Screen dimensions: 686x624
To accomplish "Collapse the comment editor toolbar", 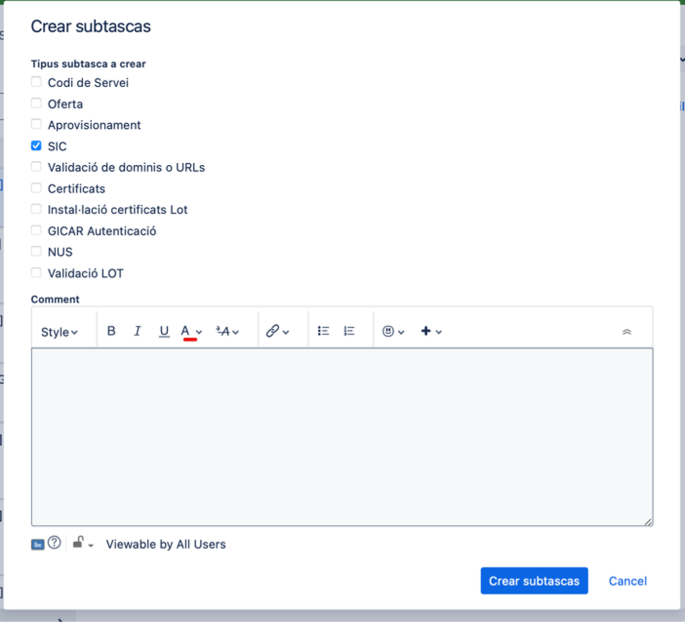I will tap(626, 332).
